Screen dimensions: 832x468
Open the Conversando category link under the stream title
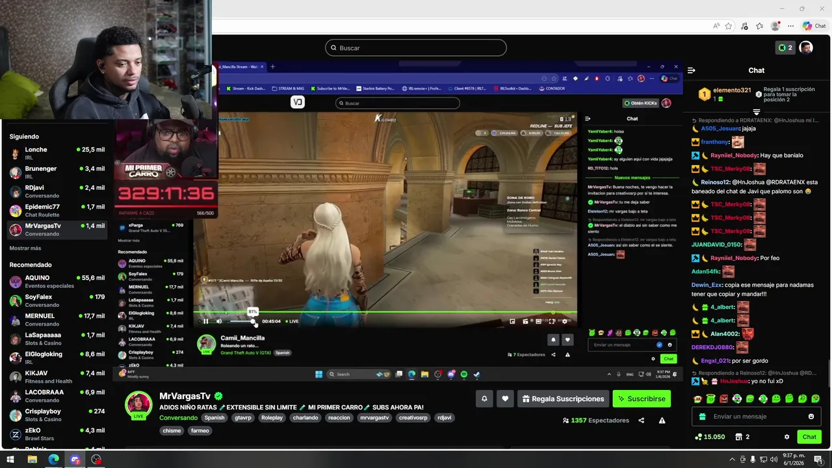coord(178,418)
